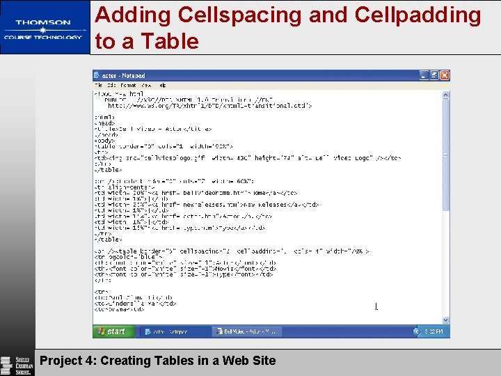Click the tr bgcolor="blue" line
Viewport: 501px width, 376px height.
coord(128,257)
